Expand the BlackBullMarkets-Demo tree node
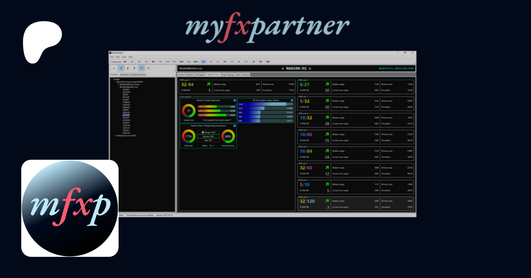531x278 pixels. [x=118, y=84]
